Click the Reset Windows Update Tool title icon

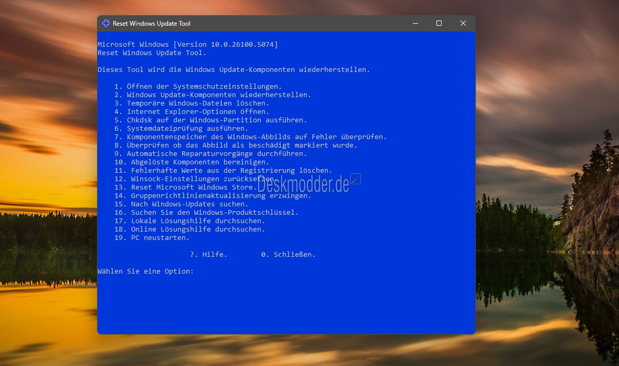[x=106, y=23]
